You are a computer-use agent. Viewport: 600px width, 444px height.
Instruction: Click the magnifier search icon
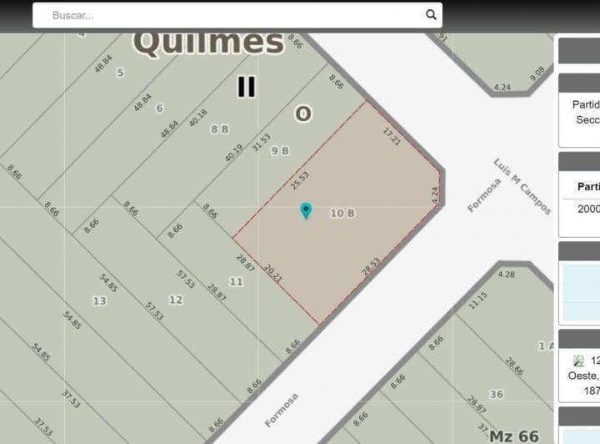click(431, 15)
